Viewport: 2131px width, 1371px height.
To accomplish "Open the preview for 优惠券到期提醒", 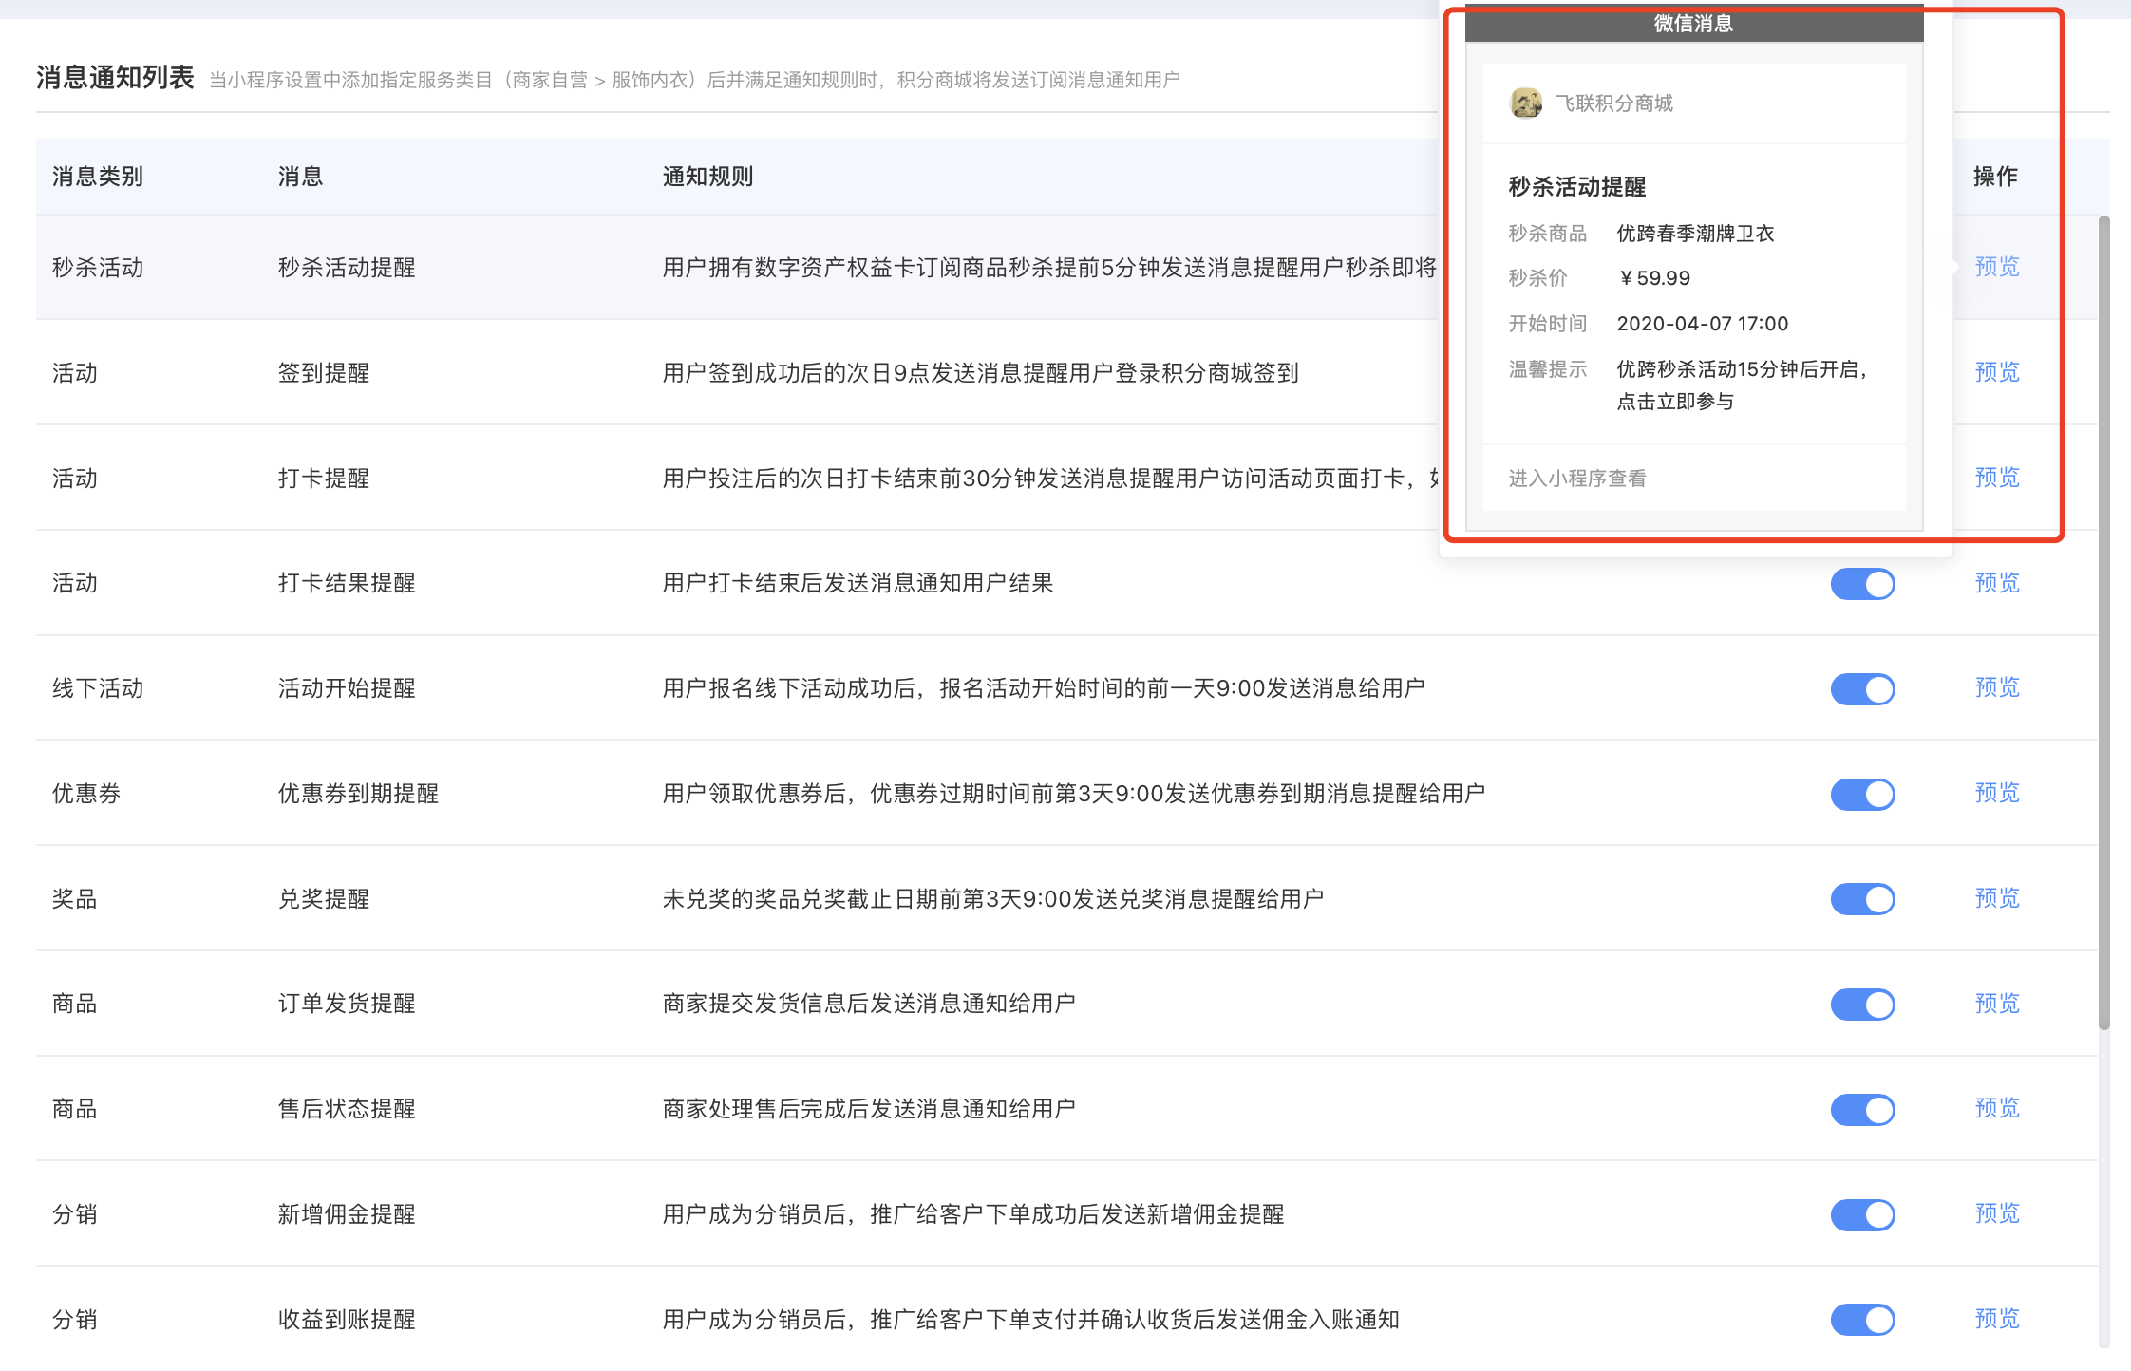I will tap(1996, 793).
